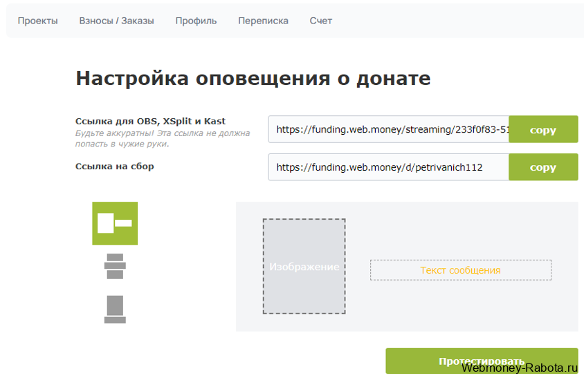The height and width of the screenshot is (380, 584).
Task: Copy the OBS streaming link
Action: (x=543, y=129)
